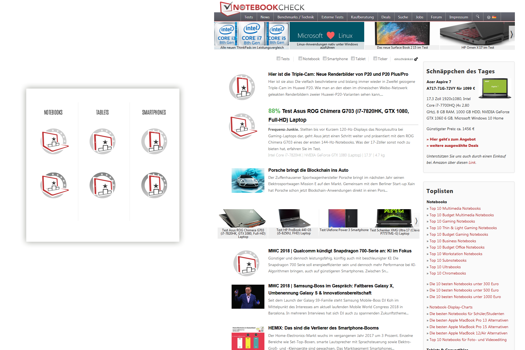
Task: Click the tablet icon beside Snapdragon 700 article
Action: (246, 263)
